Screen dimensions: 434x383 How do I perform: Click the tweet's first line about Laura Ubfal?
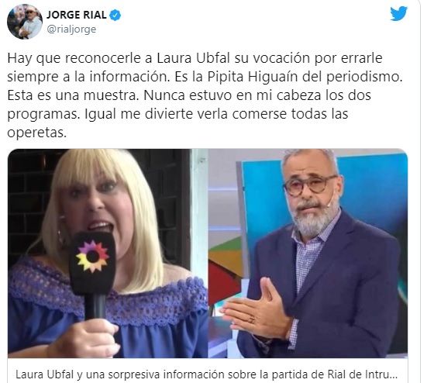[x=195, y=58]
